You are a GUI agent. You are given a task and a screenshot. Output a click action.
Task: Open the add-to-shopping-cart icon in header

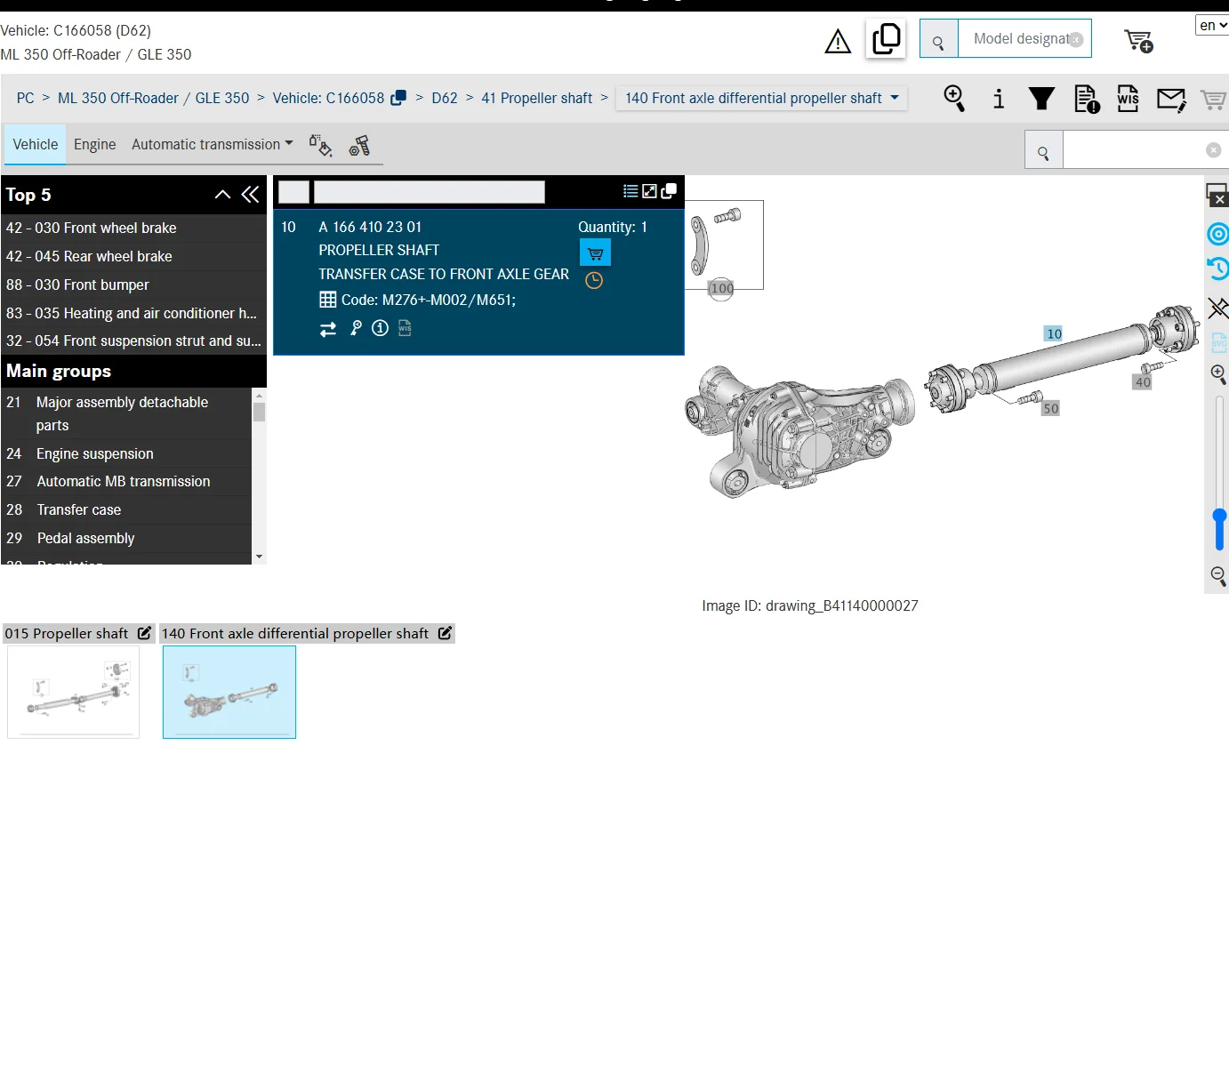pyautogui.click(x=1138, y=40)
